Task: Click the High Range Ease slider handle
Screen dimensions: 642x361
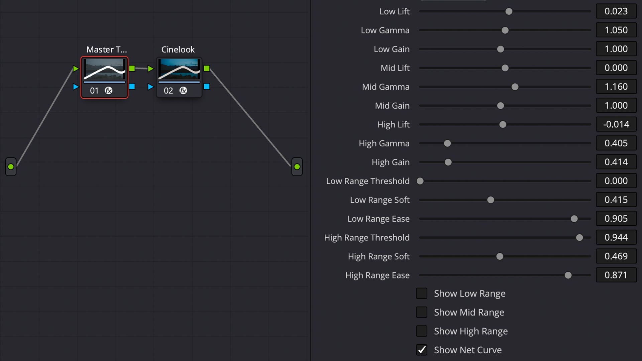Action: [x=568, y=275]
